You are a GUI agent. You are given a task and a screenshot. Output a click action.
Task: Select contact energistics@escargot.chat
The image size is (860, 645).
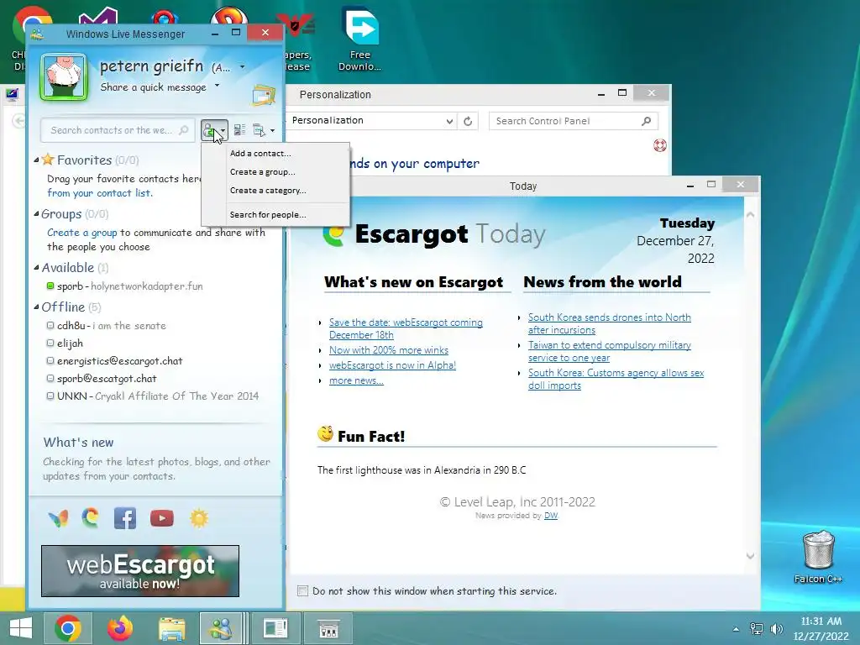click(114, 361)
